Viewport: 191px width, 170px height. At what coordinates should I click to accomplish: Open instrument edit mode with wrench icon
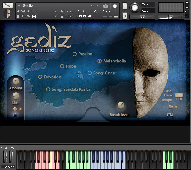[x=7, y=5]
